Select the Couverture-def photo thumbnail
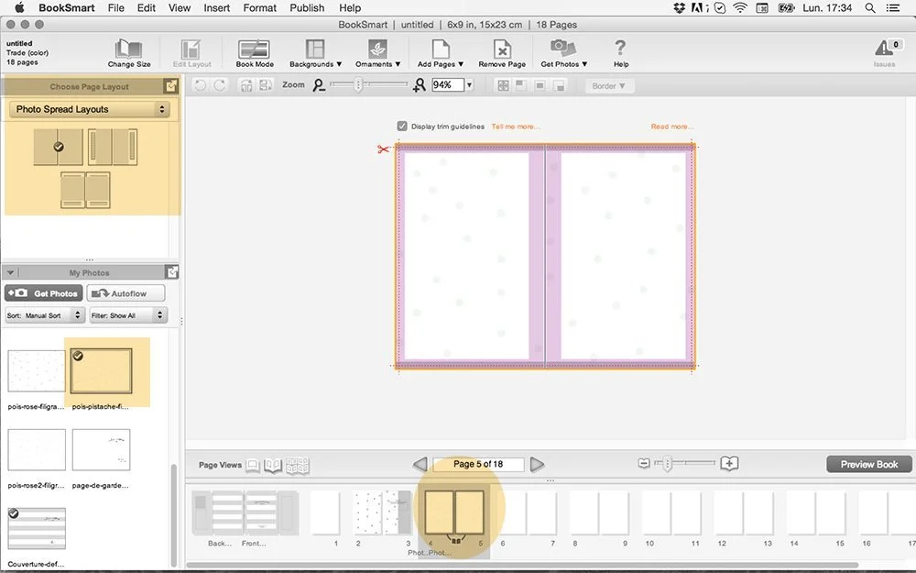This screenshot has height=573, width=916. tap(37, 529)
